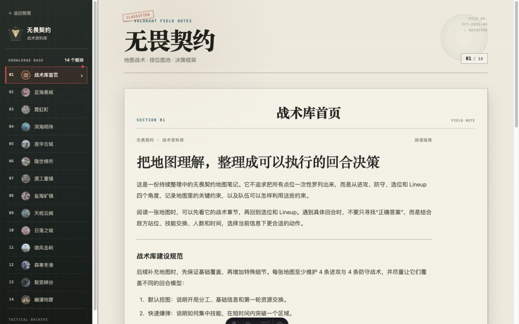This screenshot has height=324, width=519.
Task: Open the 微风岛屿 sidebar entry
Action: tap(46, 248)
